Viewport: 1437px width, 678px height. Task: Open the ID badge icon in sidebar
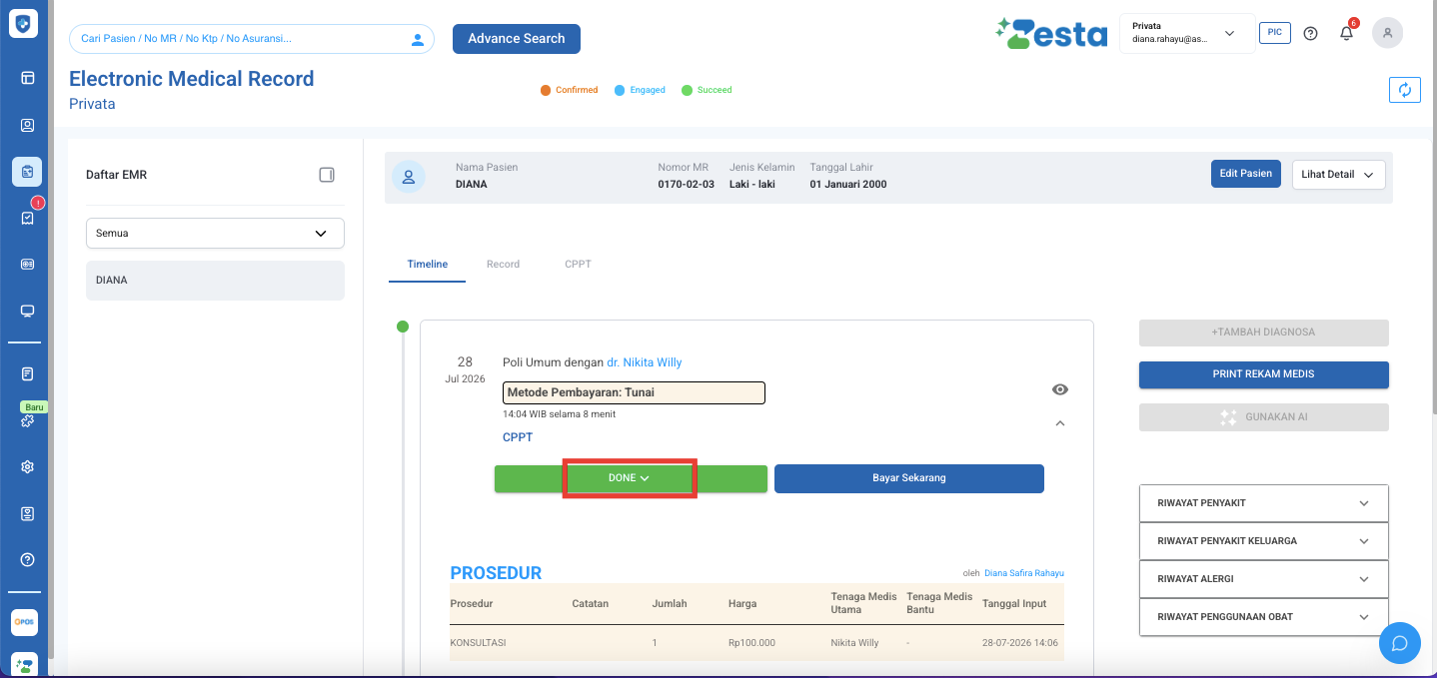27,513
